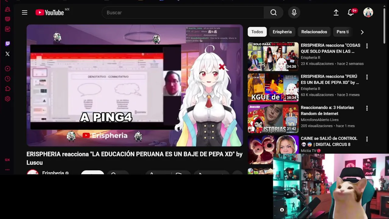Open options for "COSAS QUE SOLO PASAN" video
Viewport: 389px width, 219px height.
367,46
